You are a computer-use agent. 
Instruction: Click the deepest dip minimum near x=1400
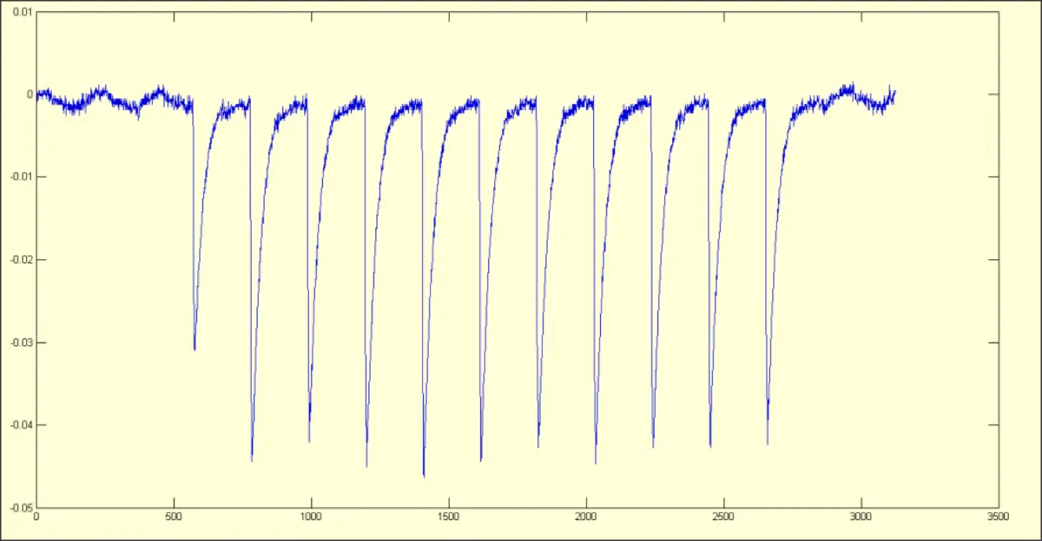pos(424,476)
